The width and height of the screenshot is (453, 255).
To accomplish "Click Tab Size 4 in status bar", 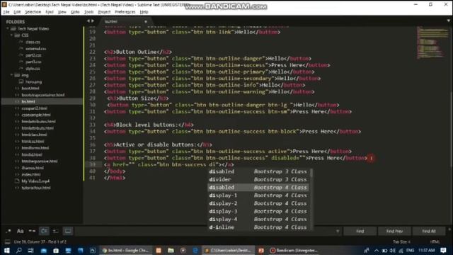I will (401, 242).
